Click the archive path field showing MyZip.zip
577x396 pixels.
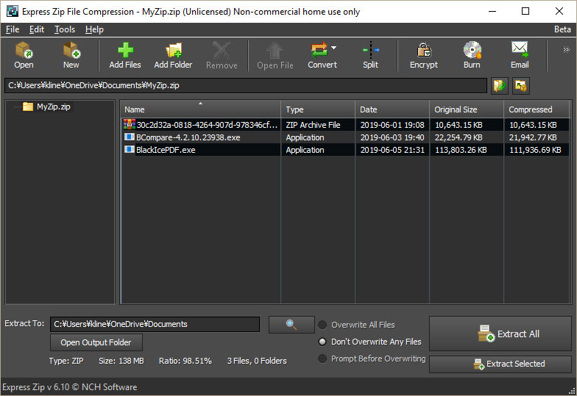point(246,85)
